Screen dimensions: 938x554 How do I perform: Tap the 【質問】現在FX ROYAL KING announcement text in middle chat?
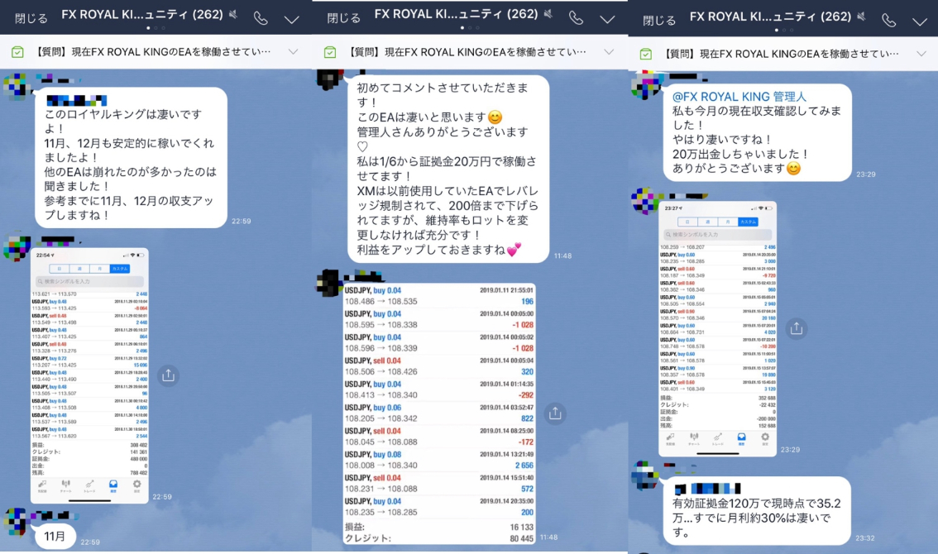click(x=466, y=52)
